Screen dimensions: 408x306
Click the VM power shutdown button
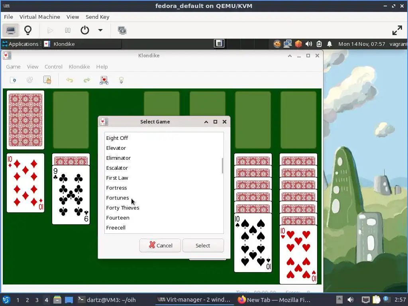[85, 30]
